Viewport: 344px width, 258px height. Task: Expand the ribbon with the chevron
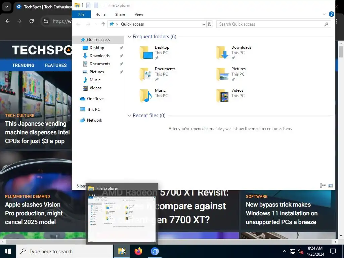coord(324,14)
